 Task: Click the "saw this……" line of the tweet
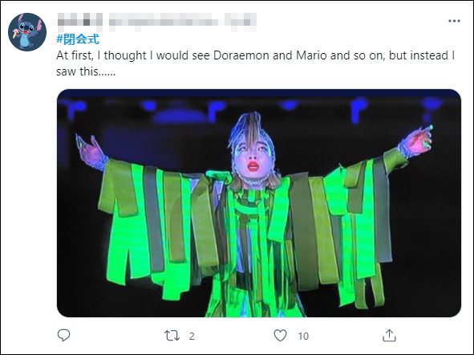click(x=86, y=71)
